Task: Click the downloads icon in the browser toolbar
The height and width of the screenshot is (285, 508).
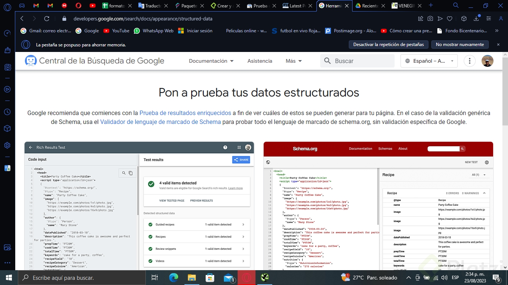Action: coord(476,18)
